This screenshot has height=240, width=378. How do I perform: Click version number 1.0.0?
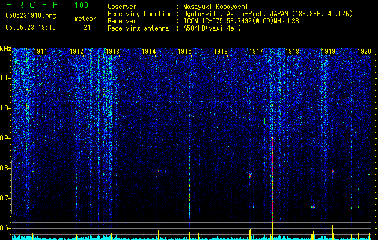tap(82, 5)
